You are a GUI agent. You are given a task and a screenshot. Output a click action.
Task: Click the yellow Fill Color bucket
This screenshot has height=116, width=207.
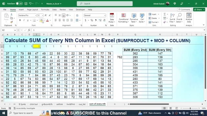(41, 20)
